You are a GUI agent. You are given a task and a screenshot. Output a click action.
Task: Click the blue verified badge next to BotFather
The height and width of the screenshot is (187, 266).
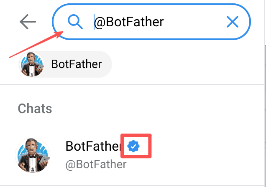133,146
